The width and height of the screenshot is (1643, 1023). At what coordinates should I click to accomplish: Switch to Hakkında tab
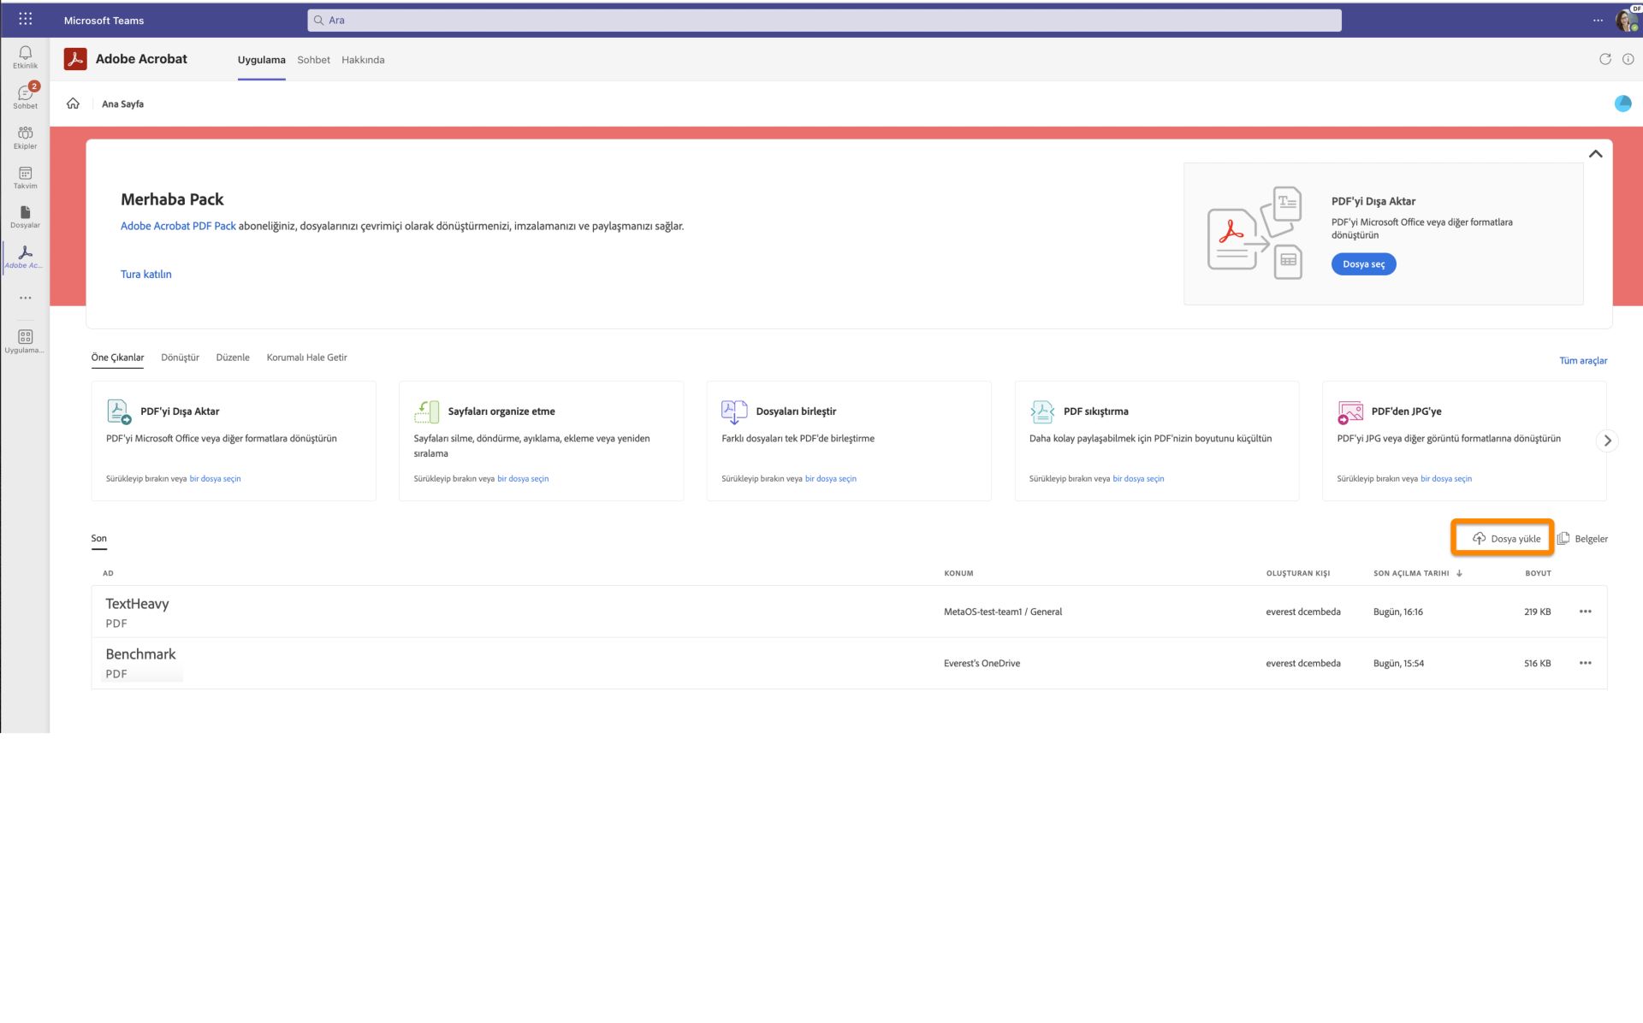pyautogui.click(x=363, y=60)
